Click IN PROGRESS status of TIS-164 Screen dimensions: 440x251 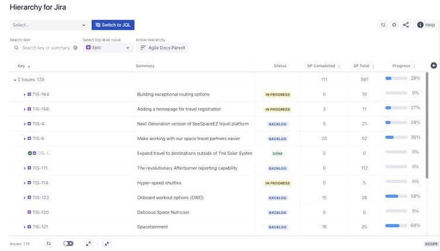tap(277, 95)
